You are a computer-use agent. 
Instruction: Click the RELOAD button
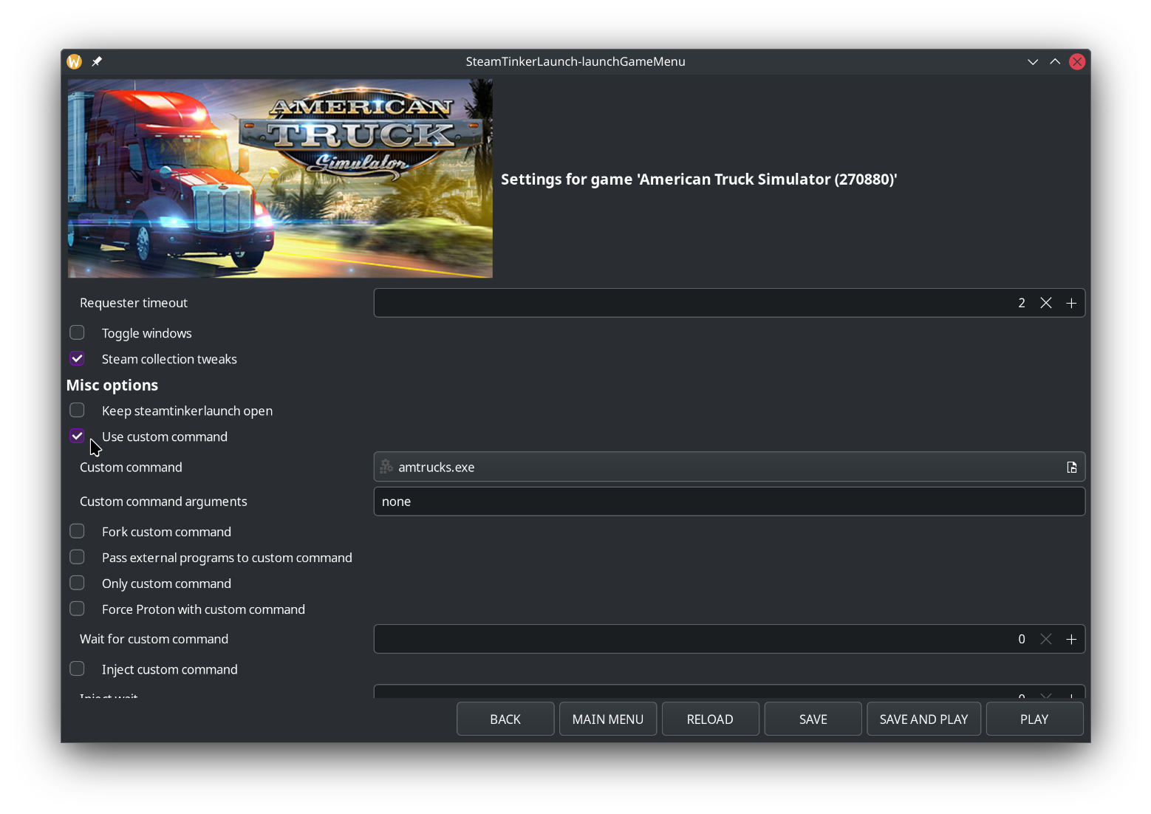coord(710,719)
